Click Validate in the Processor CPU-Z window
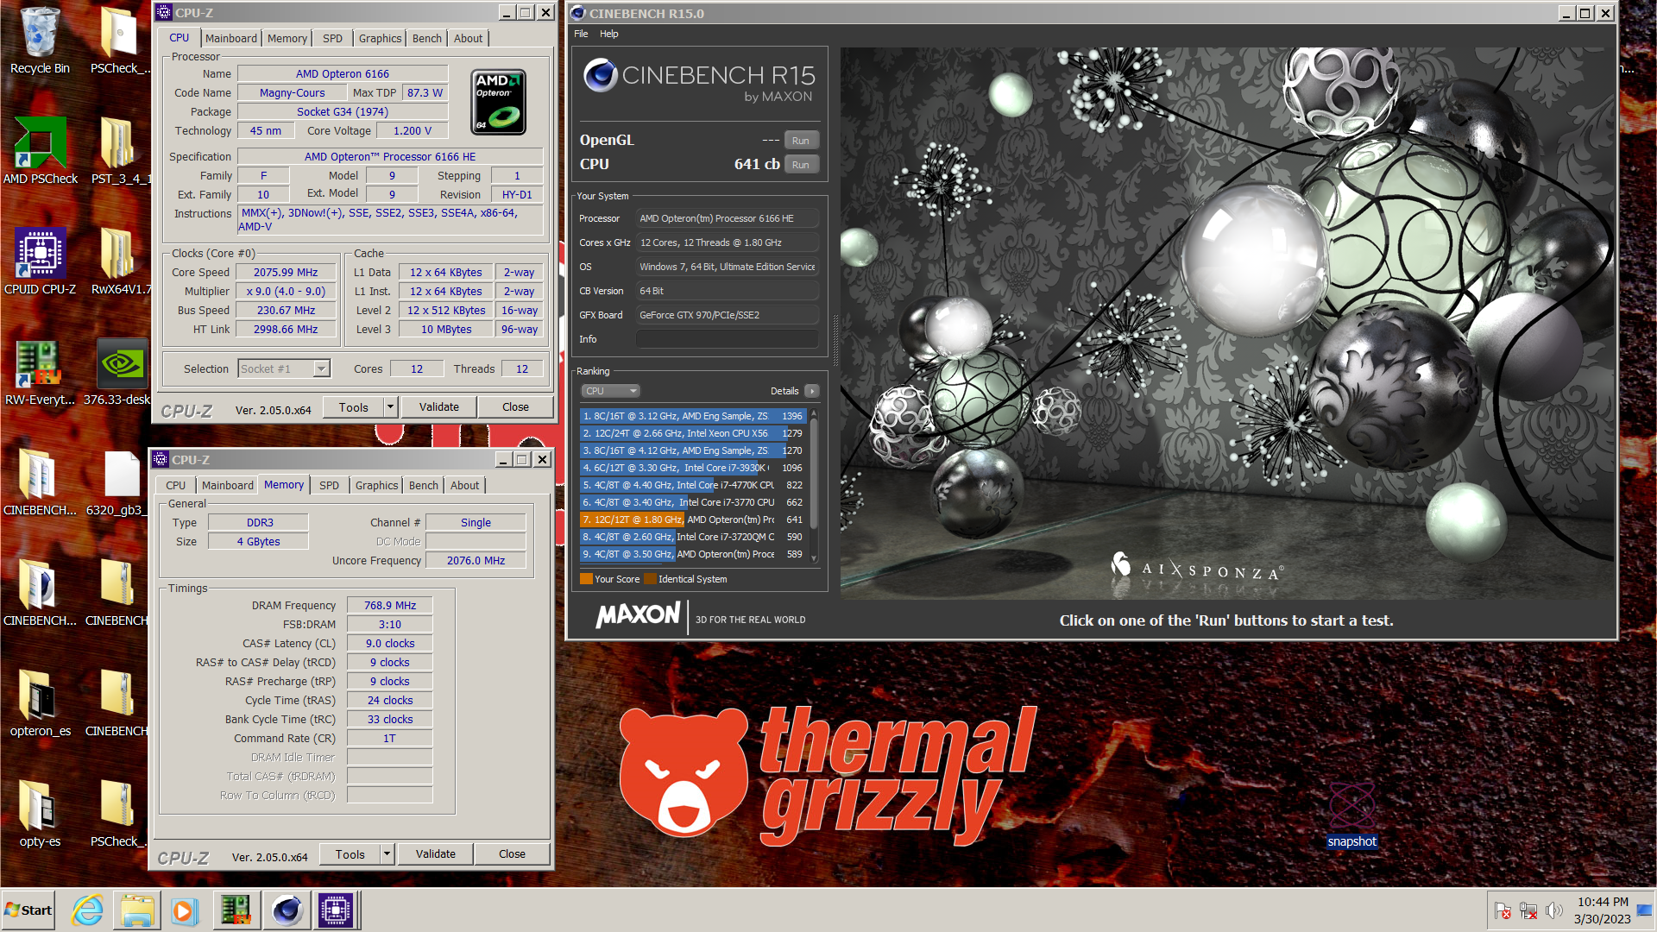The height and width of the screenshot is (932, 1657). coord(438,406)
